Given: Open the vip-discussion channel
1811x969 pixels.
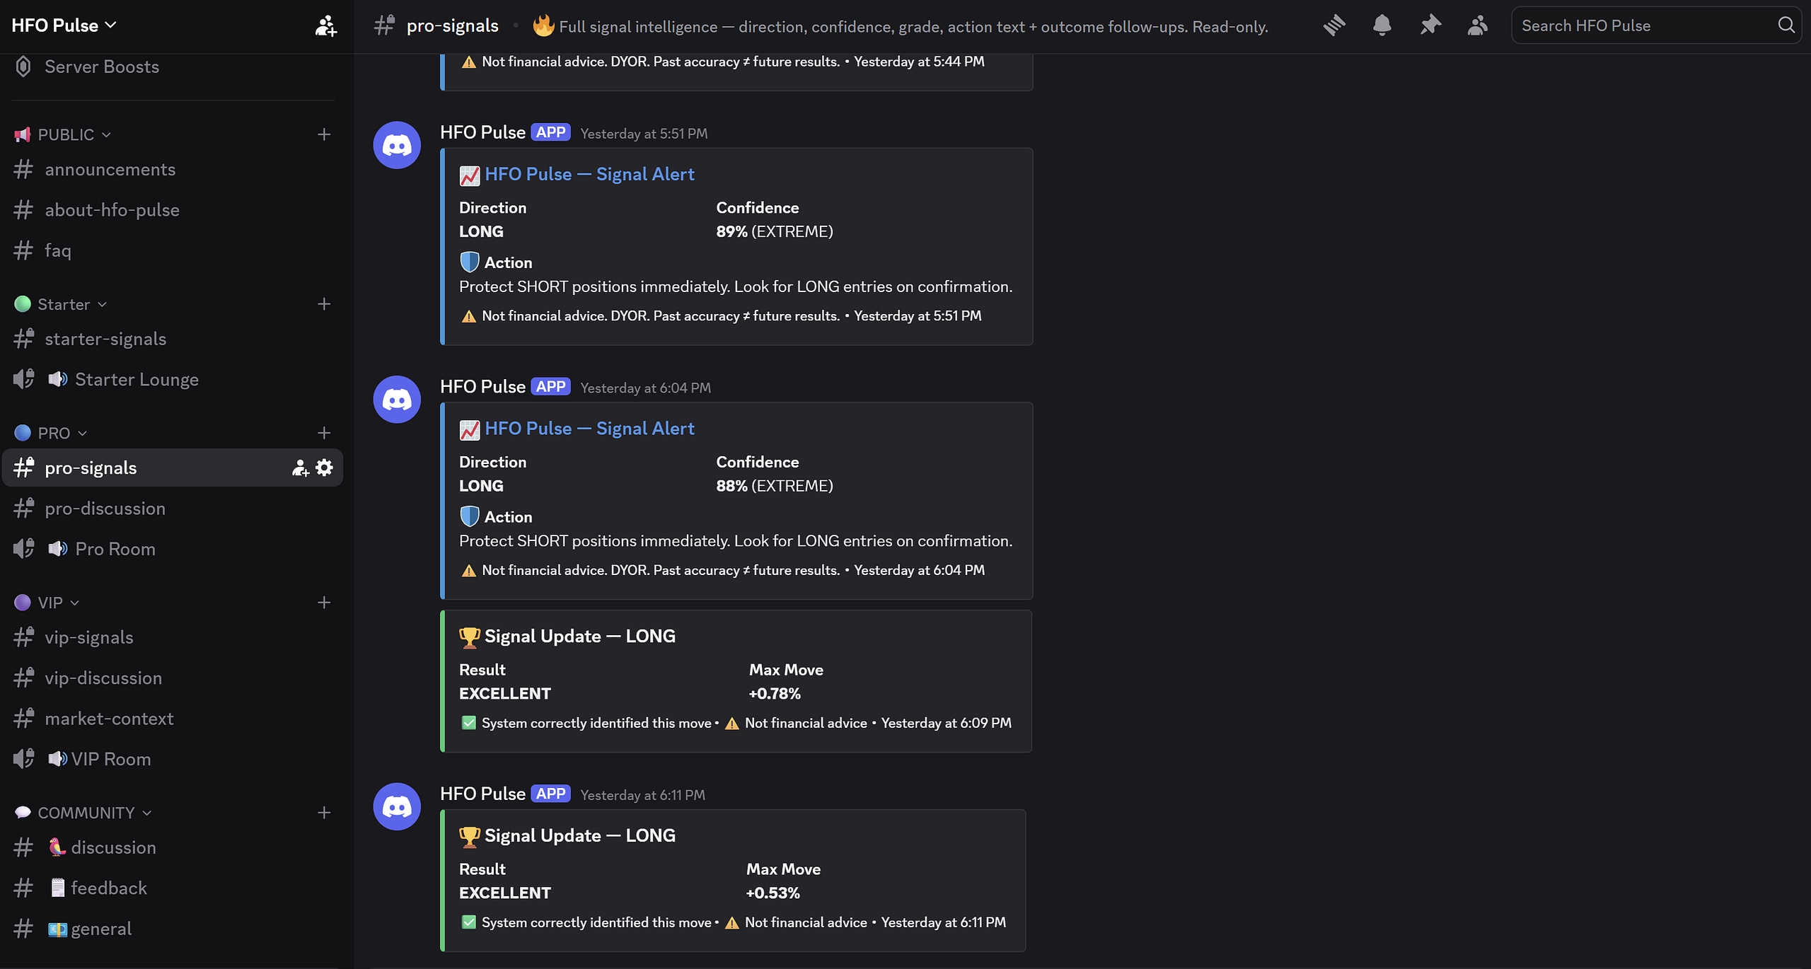Looking at the screenshot, I should pyautogui.click(x=173, y=678).
